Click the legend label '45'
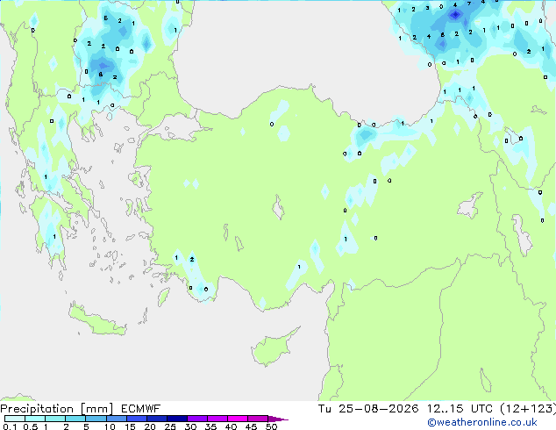The height and width of the screenshot is (430, 556). (251, 426)
